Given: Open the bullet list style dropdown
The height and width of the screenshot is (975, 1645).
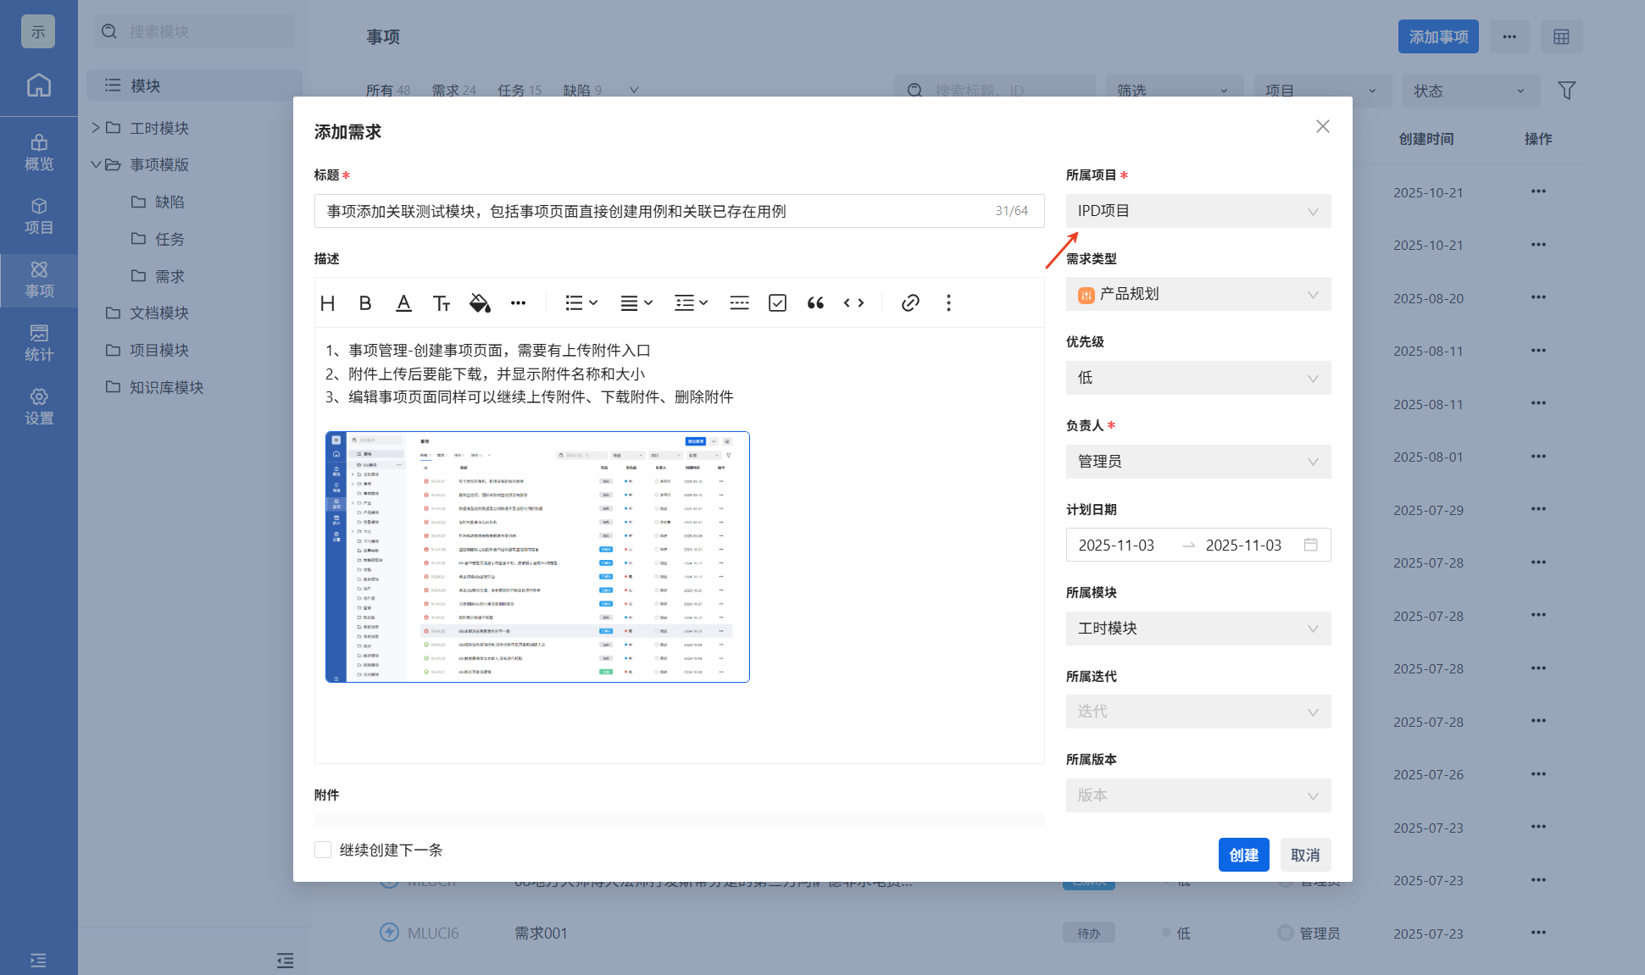Looking at the screenshot, I should click(581, 303).
